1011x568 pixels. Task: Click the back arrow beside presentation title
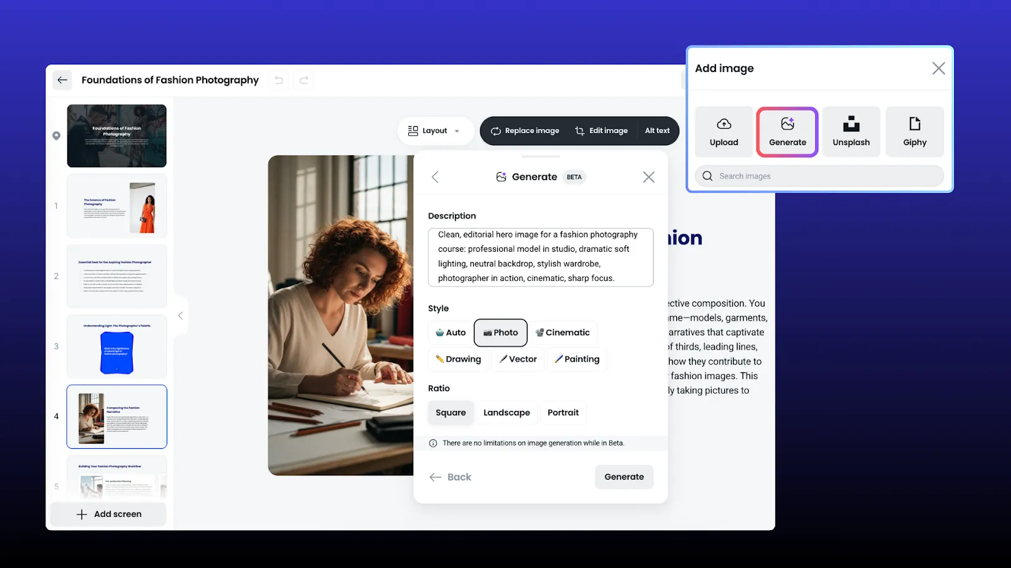click(x=62, y=80)
